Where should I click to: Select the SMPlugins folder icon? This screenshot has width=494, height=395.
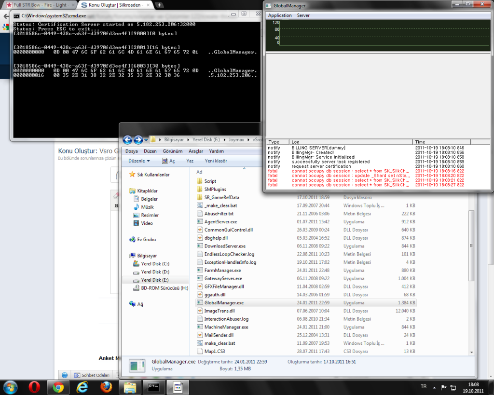[199, 189]
